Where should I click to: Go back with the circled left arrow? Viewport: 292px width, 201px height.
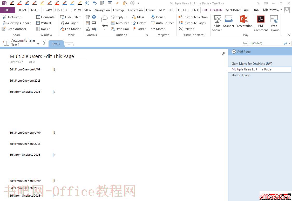[87, 3]
